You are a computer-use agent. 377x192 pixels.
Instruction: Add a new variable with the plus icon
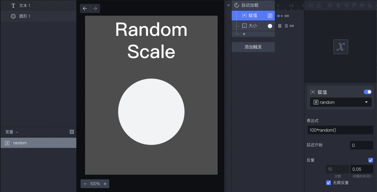[x=72, y=132]
